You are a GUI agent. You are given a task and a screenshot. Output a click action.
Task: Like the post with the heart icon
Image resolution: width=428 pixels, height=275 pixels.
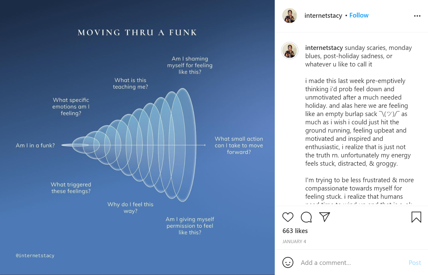pyautogui.click(x=288, y=217)
